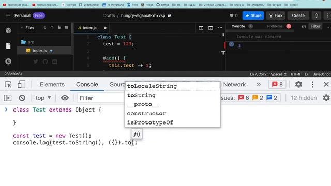Click the Free plan badge
This screenshot has width=331, height=186.
tap(39, 16)
